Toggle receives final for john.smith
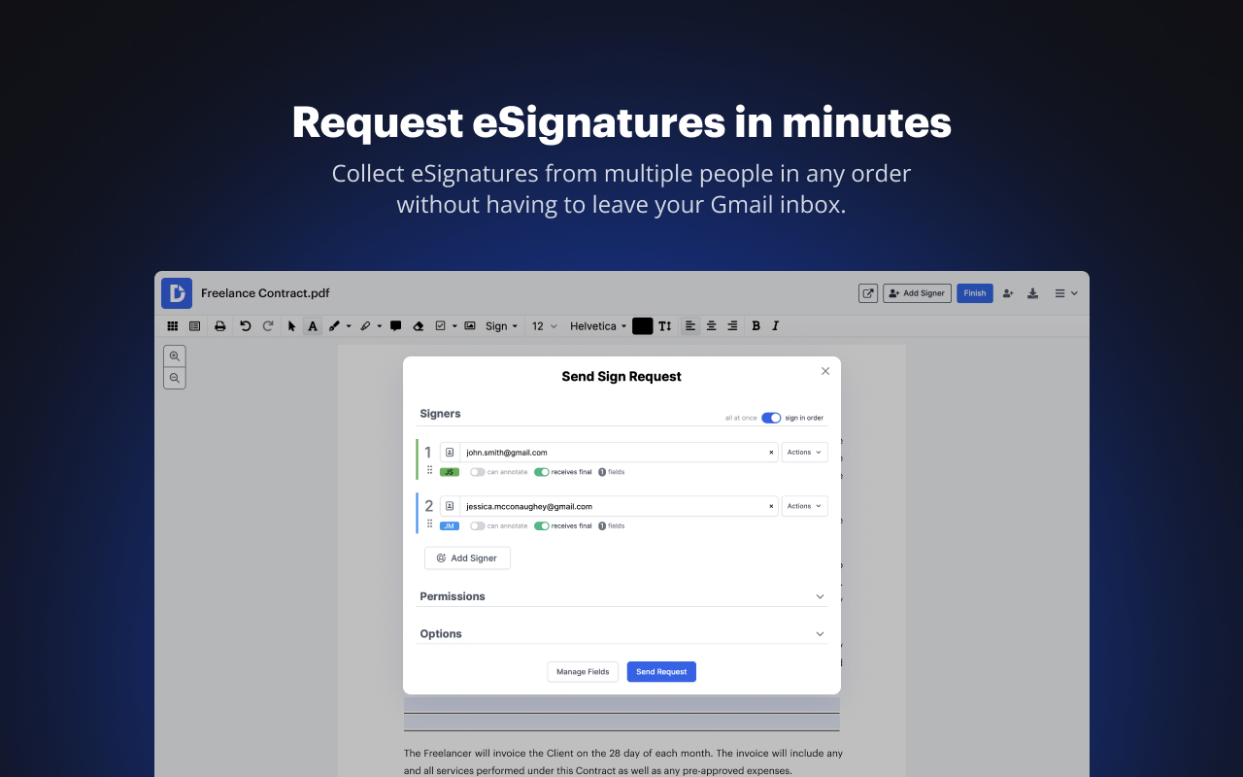The image size is (1243, 777). [542, 472]
